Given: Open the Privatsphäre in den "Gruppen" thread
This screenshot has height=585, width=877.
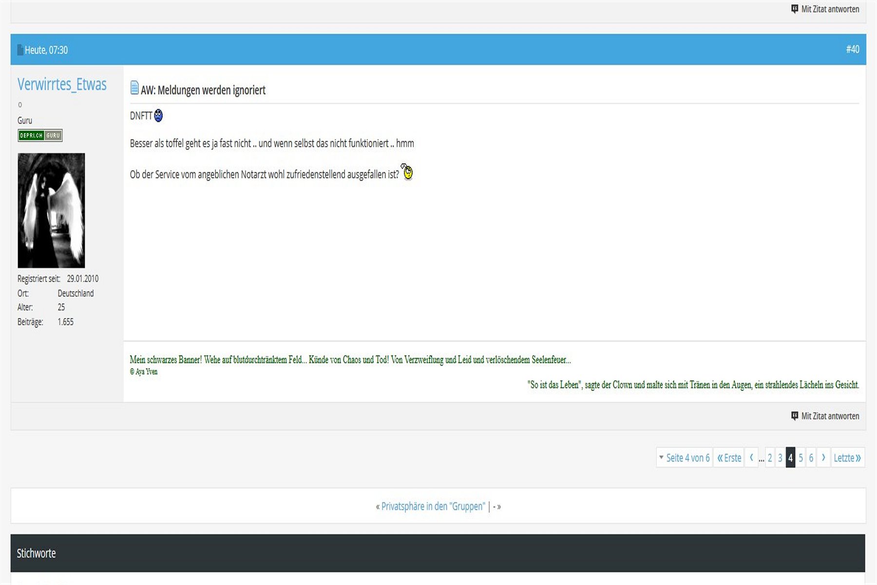Looking at the screenshot, I should tap(433, 507).
